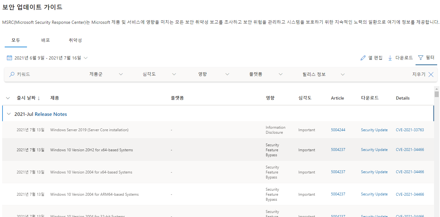Open article 5004244 link

[x=338, y=130]
